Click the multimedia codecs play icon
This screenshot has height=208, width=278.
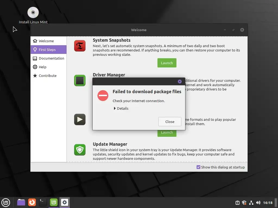[80, 119]
